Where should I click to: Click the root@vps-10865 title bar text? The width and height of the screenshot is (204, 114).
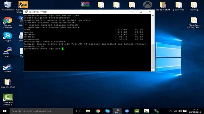39,12
